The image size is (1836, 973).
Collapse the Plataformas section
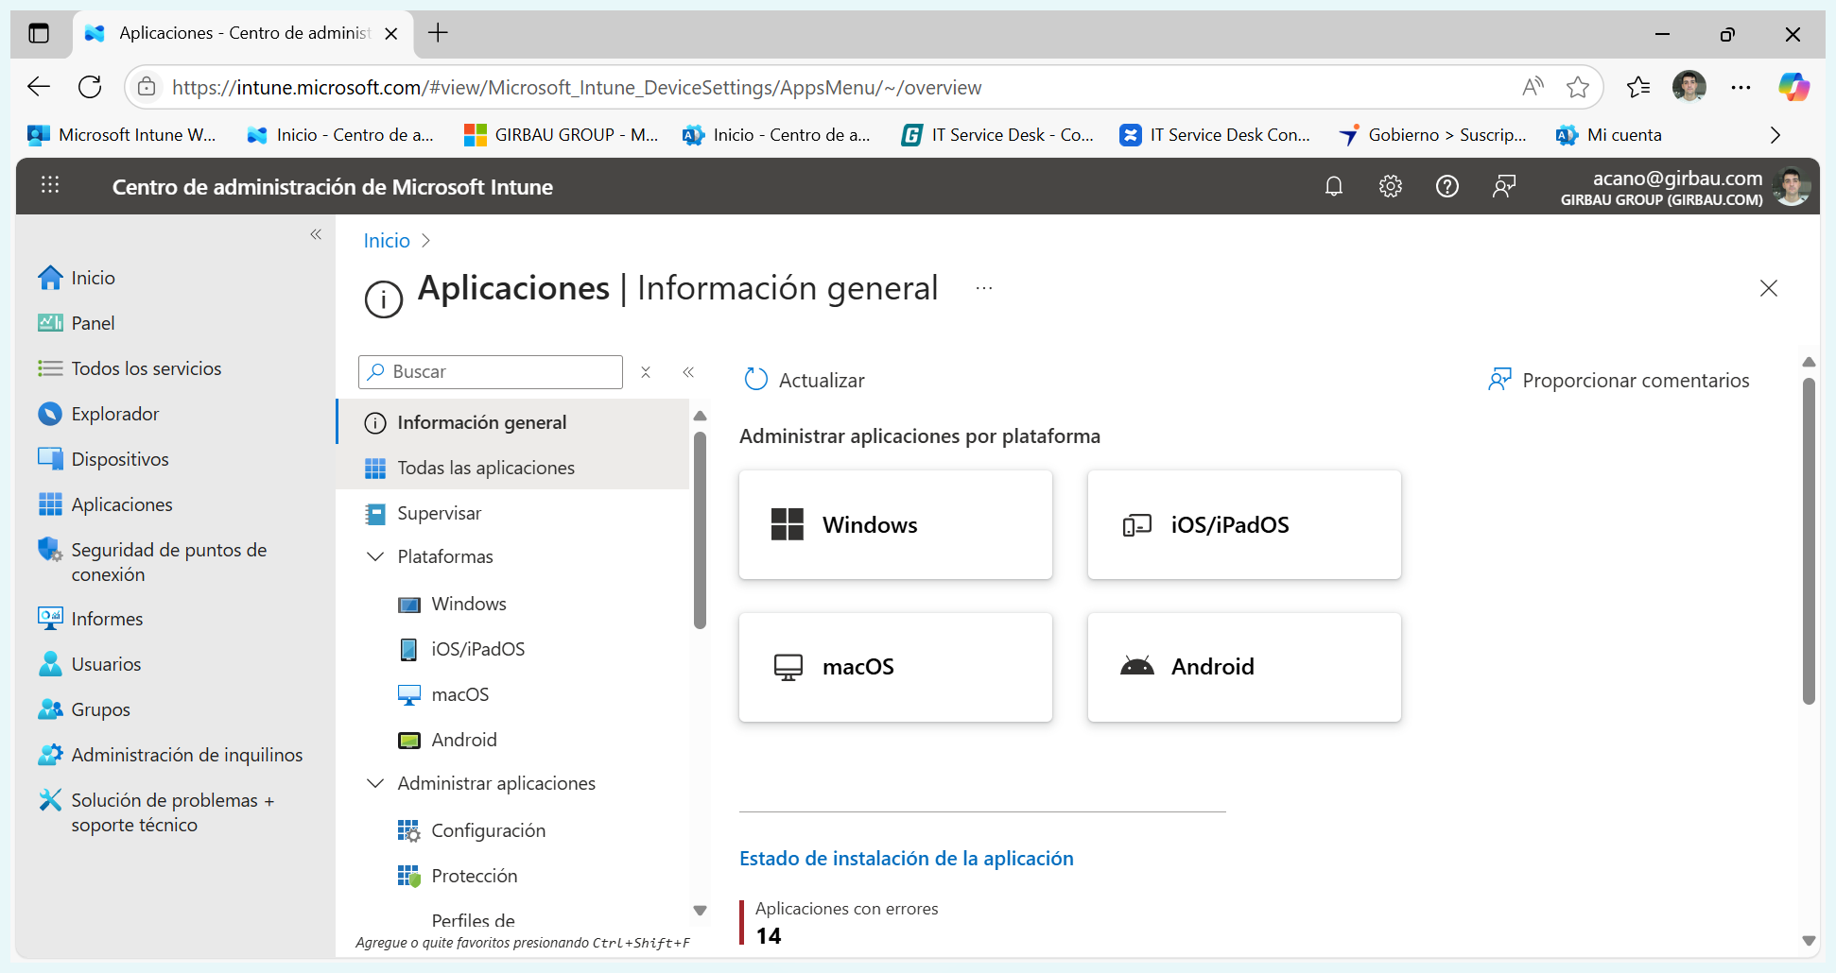(x=375, y=556)
